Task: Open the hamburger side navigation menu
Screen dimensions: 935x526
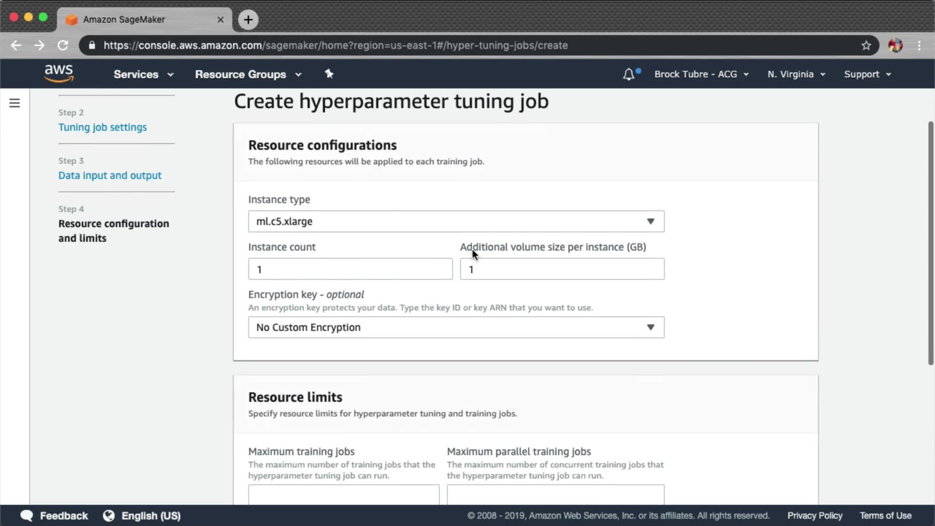Action: (15, 103)
